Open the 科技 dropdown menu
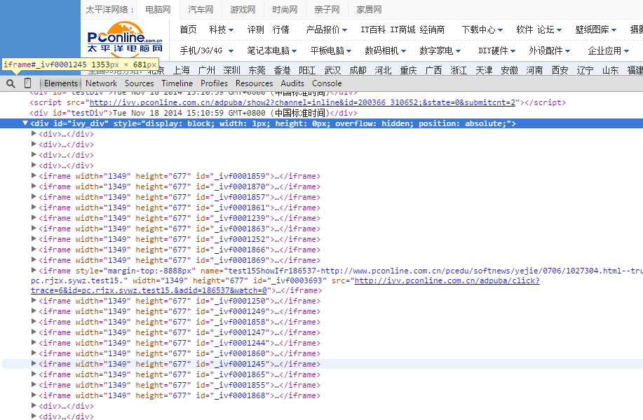This screenshot has height=420, width=643. (222, 29)
